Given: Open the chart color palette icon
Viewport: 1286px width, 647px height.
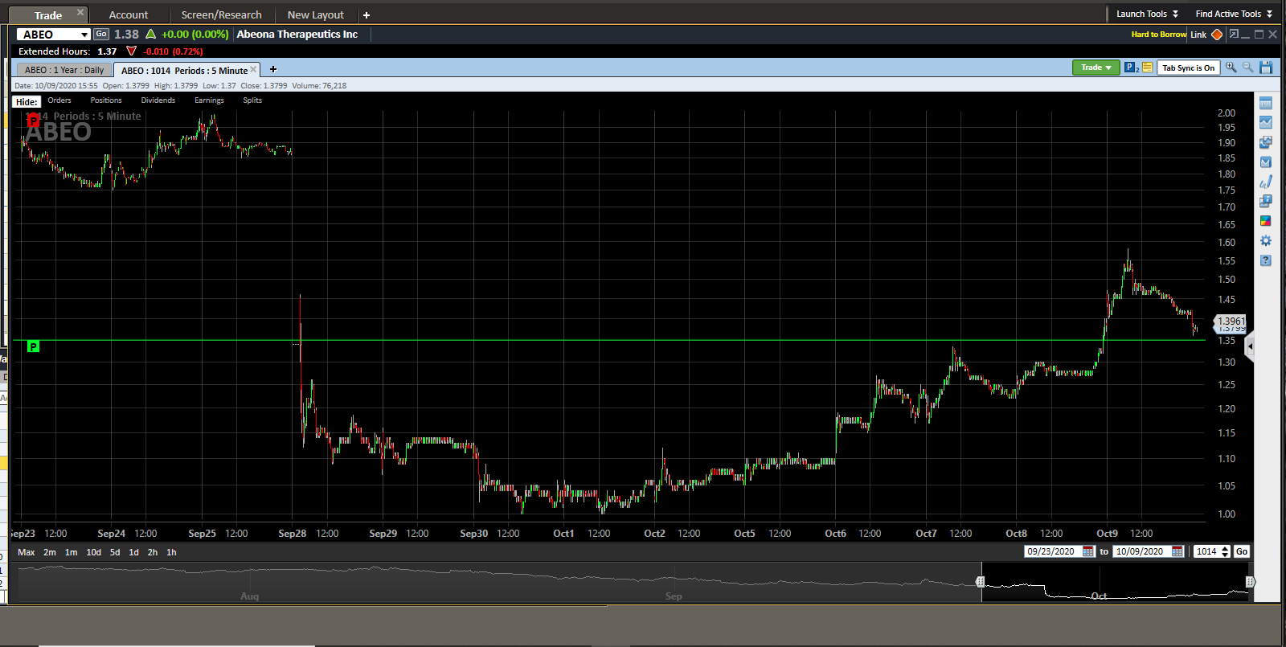Looking at the screenshot, I should tap(1266, 221).
